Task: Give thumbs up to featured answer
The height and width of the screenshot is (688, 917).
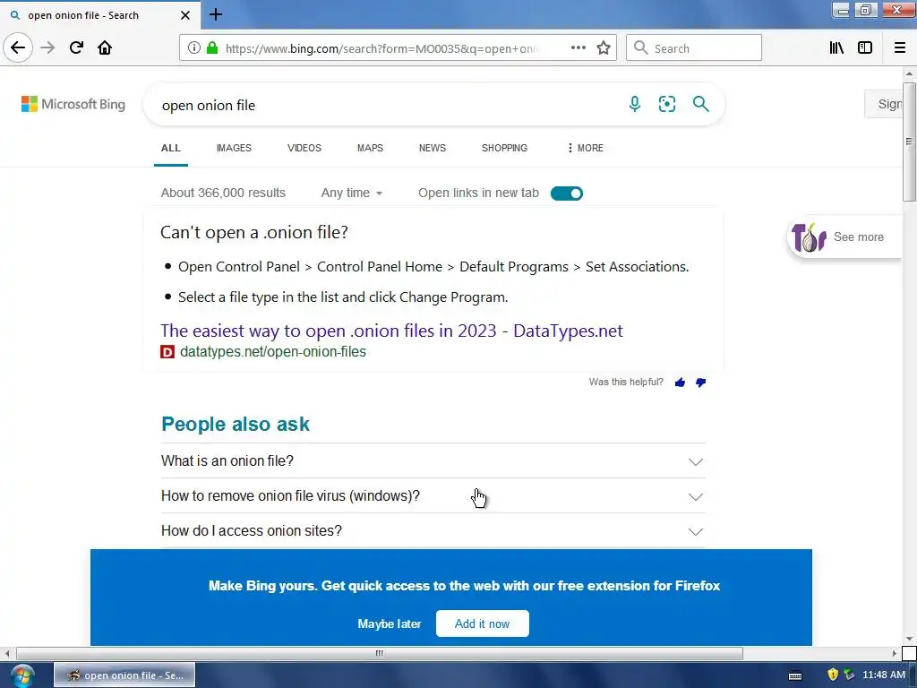Action: click(680, 383)
